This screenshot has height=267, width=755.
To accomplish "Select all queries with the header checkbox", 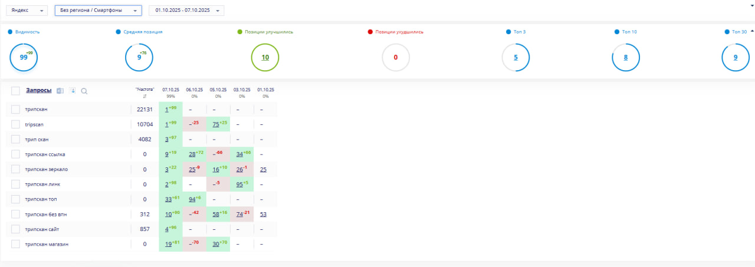I will pyautogui.click(x=15, y=91).
